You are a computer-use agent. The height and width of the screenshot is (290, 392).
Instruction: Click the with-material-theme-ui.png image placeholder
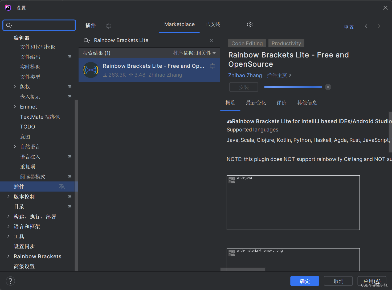coord(293,260)
